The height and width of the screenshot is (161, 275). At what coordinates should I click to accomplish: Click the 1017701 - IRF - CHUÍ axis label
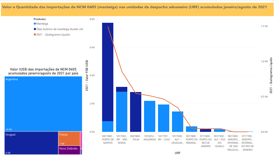point(163,138)
